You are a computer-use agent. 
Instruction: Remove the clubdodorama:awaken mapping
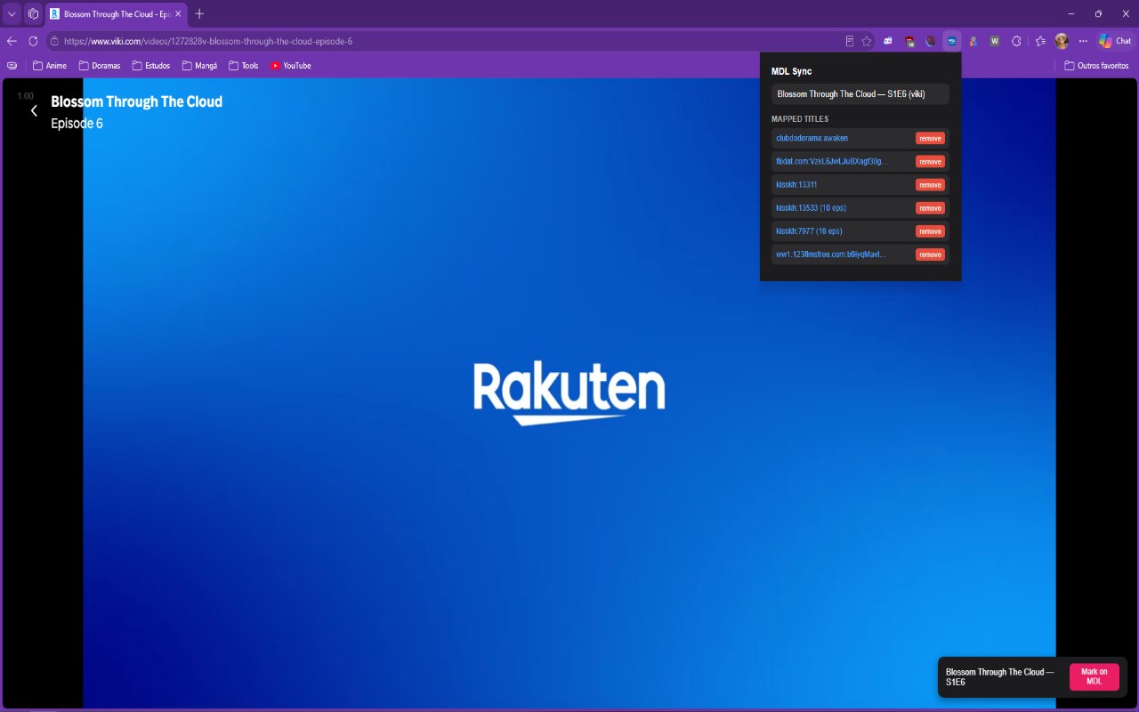(x=930, y=139)
